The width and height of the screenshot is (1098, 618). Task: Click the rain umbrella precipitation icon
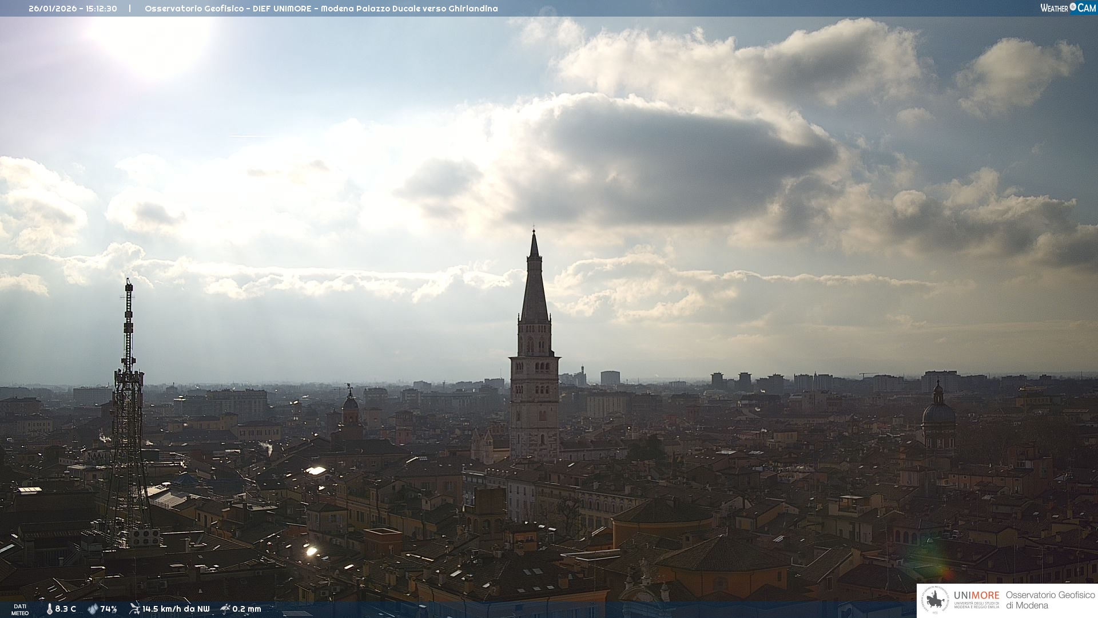tap(225, 609)
